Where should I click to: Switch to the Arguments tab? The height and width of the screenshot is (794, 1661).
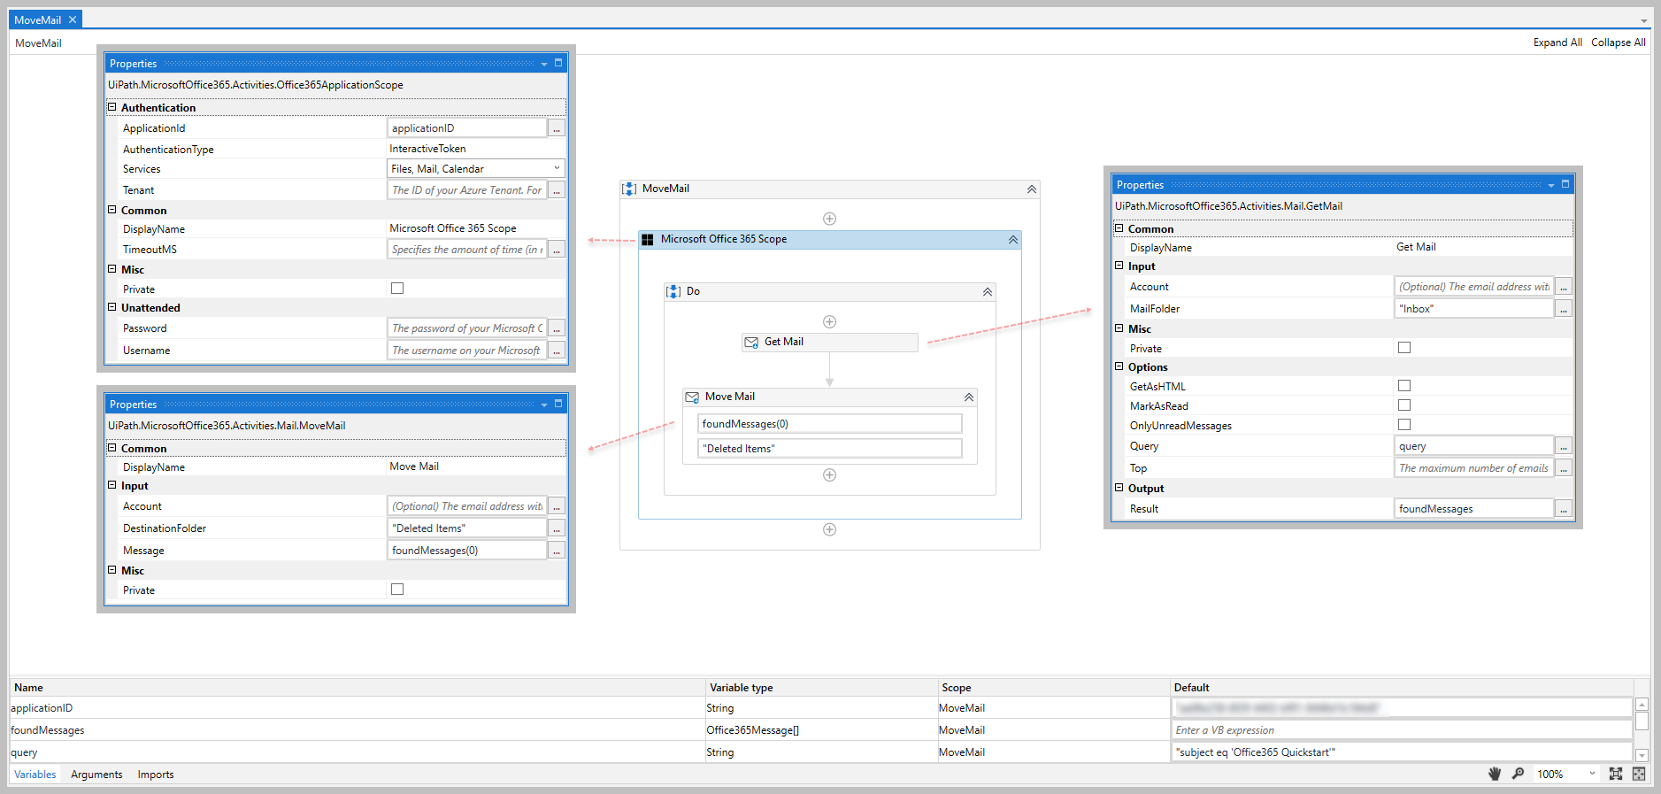pos(96,775)
